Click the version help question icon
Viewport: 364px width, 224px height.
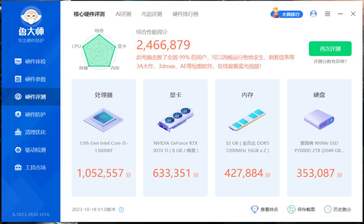coord(121,210)
